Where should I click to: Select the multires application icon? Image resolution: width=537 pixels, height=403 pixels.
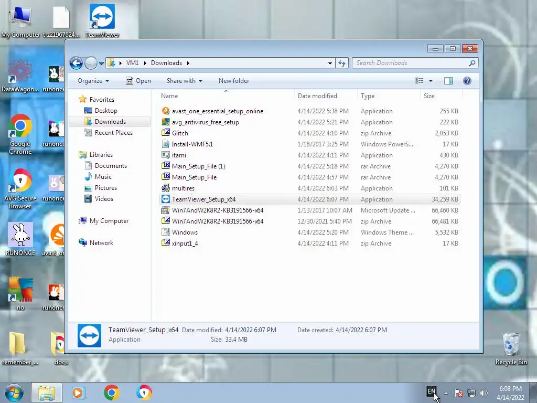coord(166,188)
